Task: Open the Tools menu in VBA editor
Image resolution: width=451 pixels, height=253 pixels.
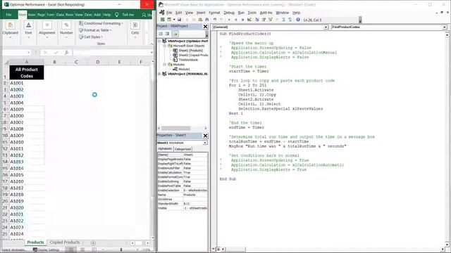Action: click(x=252, y=13)
